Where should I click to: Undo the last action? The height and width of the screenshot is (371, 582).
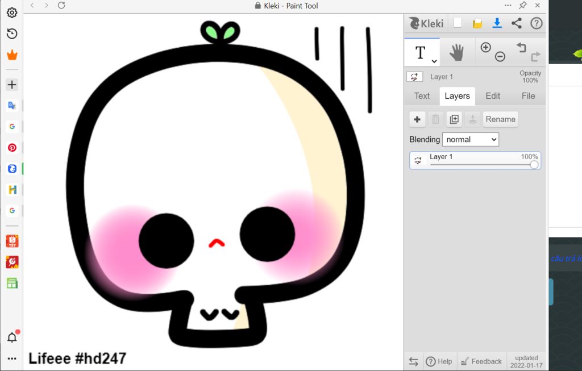[522, 48]
